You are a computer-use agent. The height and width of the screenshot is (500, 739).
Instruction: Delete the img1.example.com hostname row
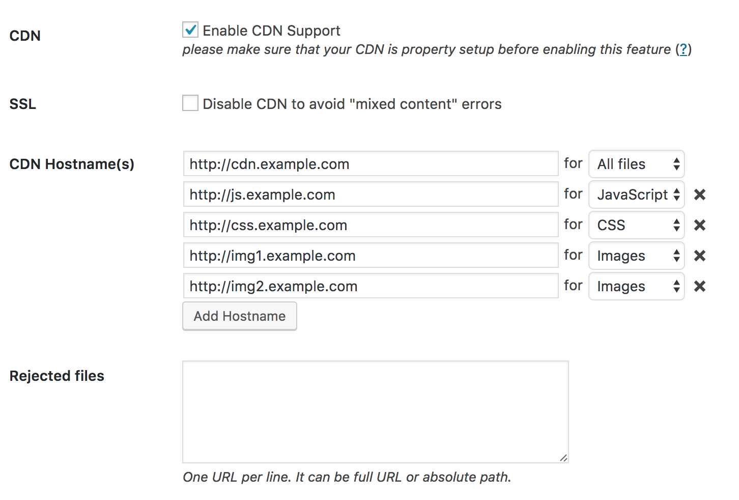(x=700, y=256)
